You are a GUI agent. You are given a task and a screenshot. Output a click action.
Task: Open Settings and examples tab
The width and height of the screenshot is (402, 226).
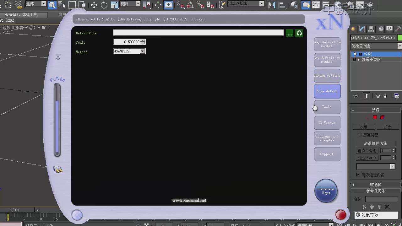pyautogui.click(x=327, y=138)
